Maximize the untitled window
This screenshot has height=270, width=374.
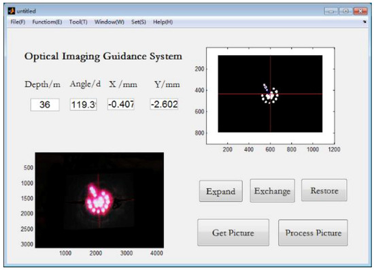coord(345,11)
